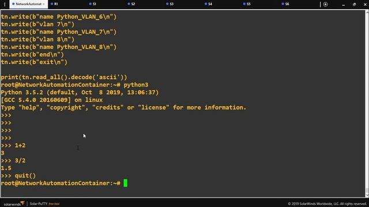369x207 pixels.
Task: Click the 'tn.write(b"end\n")' line
Action: [x=32, y=55]
